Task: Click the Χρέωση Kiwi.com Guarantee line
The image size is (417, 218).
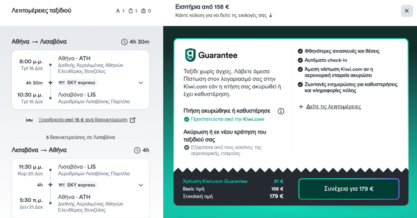Action: tap(233, 181)
